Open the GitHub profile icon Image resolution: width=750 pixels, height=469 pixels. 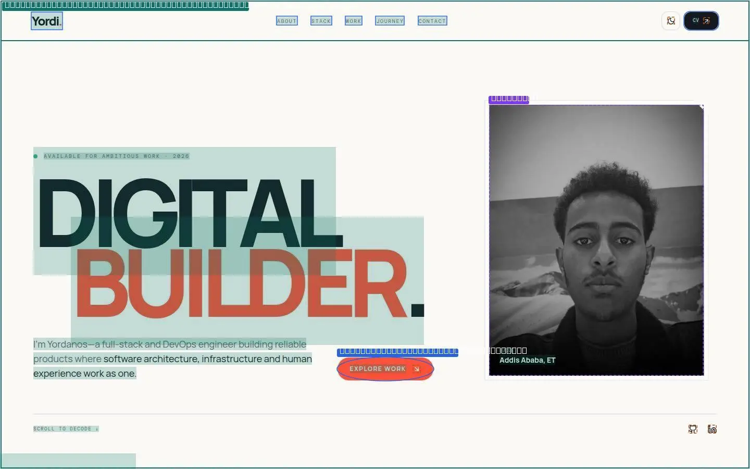[x=693, y=429]
